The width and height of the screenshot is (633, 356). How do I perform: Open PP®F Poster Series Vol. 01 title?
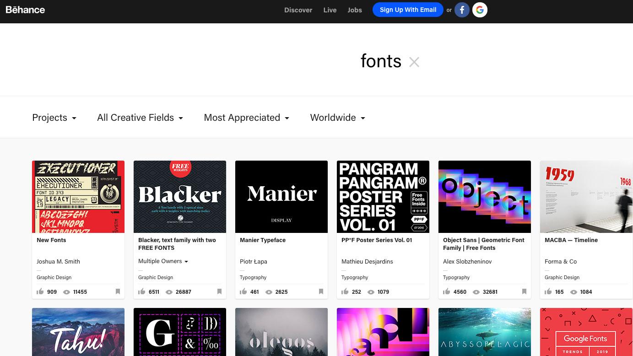coord(377,240)
